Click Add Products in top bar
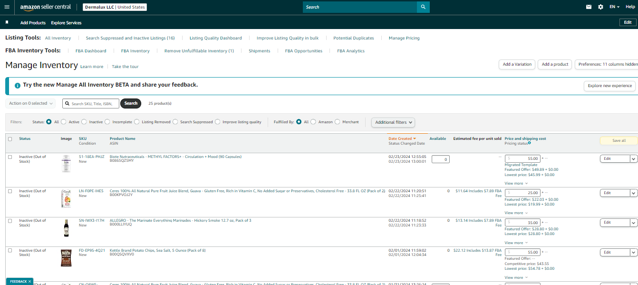The width and height of the screenshot is (638, 285). 33,23
